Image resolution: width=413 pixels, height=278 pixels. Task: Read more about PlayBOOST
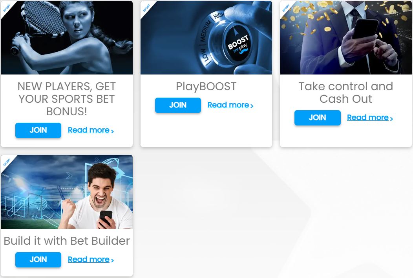pyautogui.click(x=230, y=105)
